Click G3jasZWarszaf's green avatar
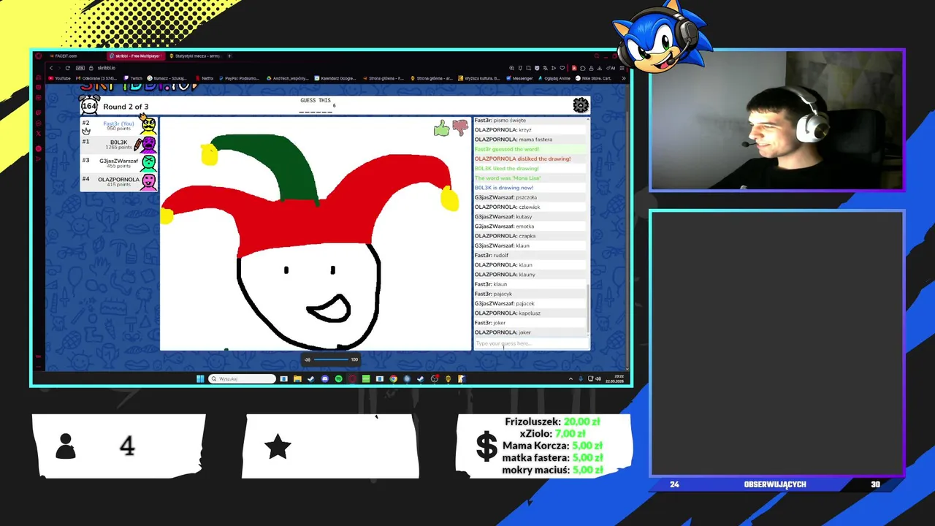This screenshot has height=526, width=935. (149, 163)
